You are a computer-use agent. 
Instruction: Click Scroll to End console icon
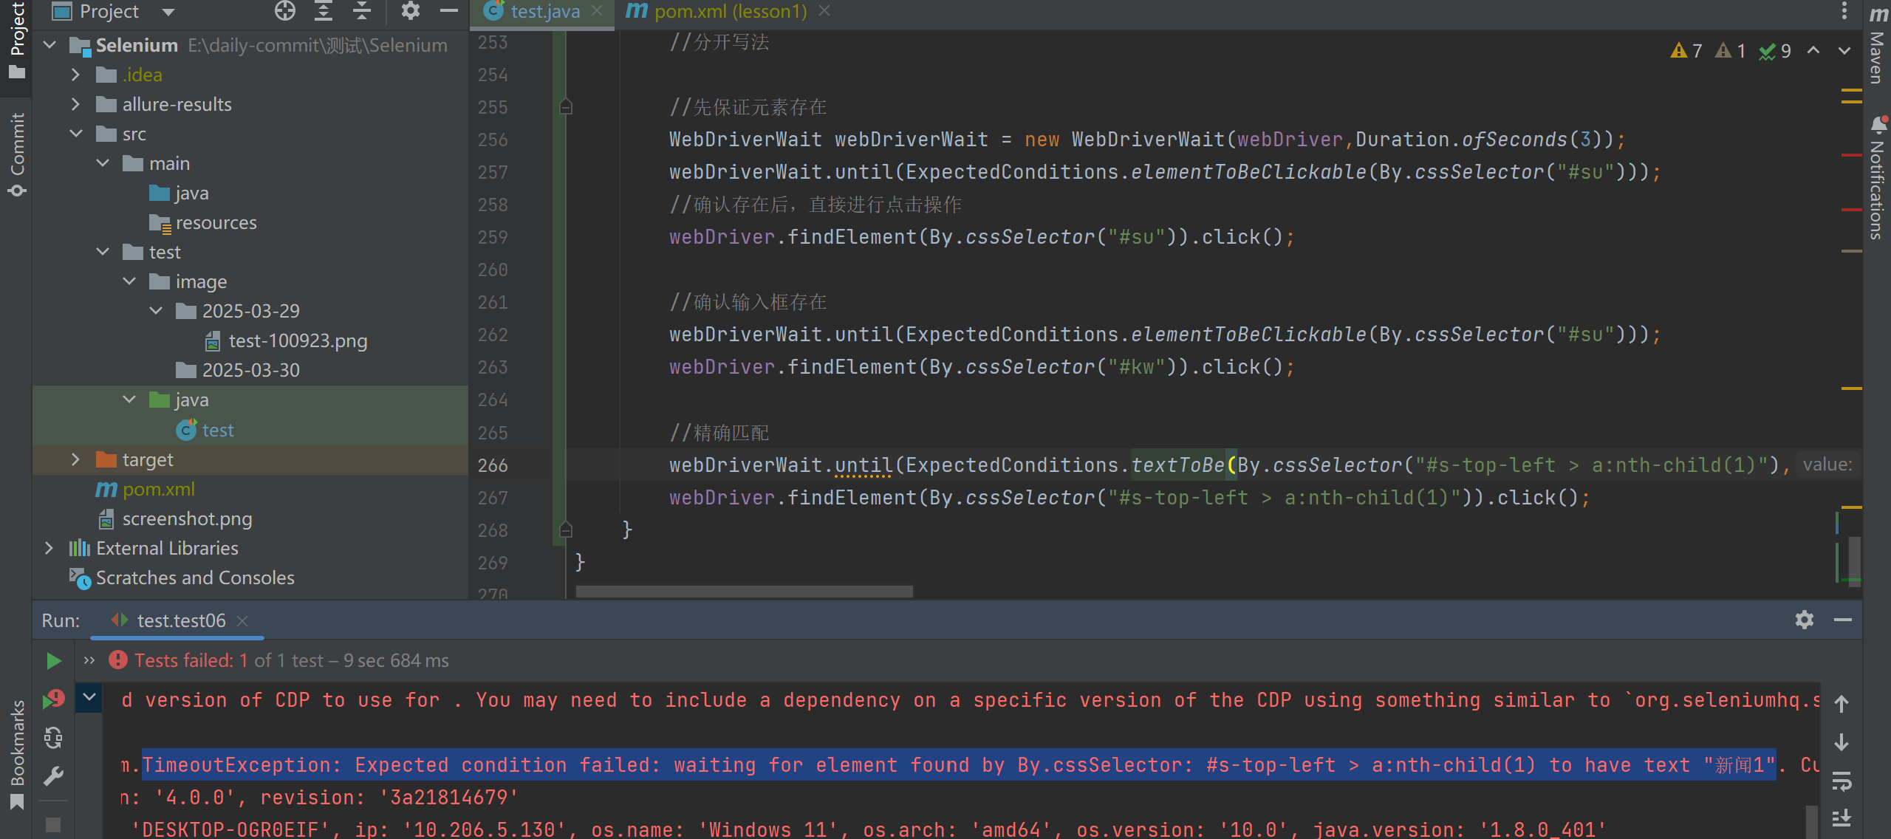click(x=1842, y=818)
